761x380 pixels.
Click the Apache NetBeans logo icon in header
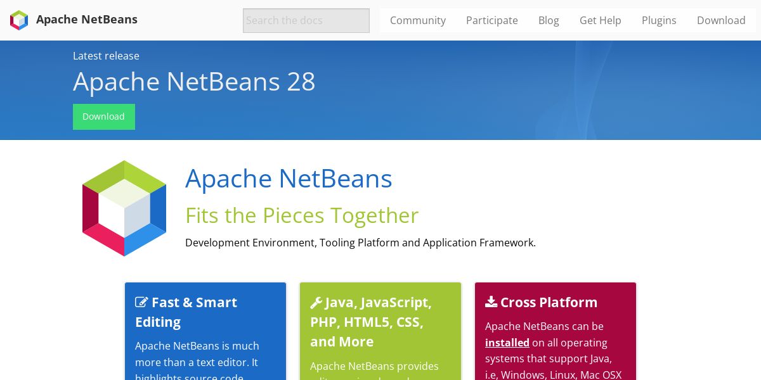[x=19, y=20]
